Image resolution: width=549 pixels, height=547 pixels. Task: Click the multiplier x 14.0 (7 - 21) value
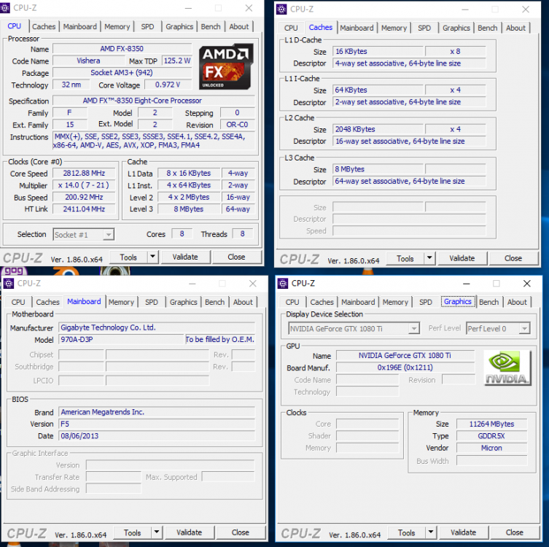[84, 185]
